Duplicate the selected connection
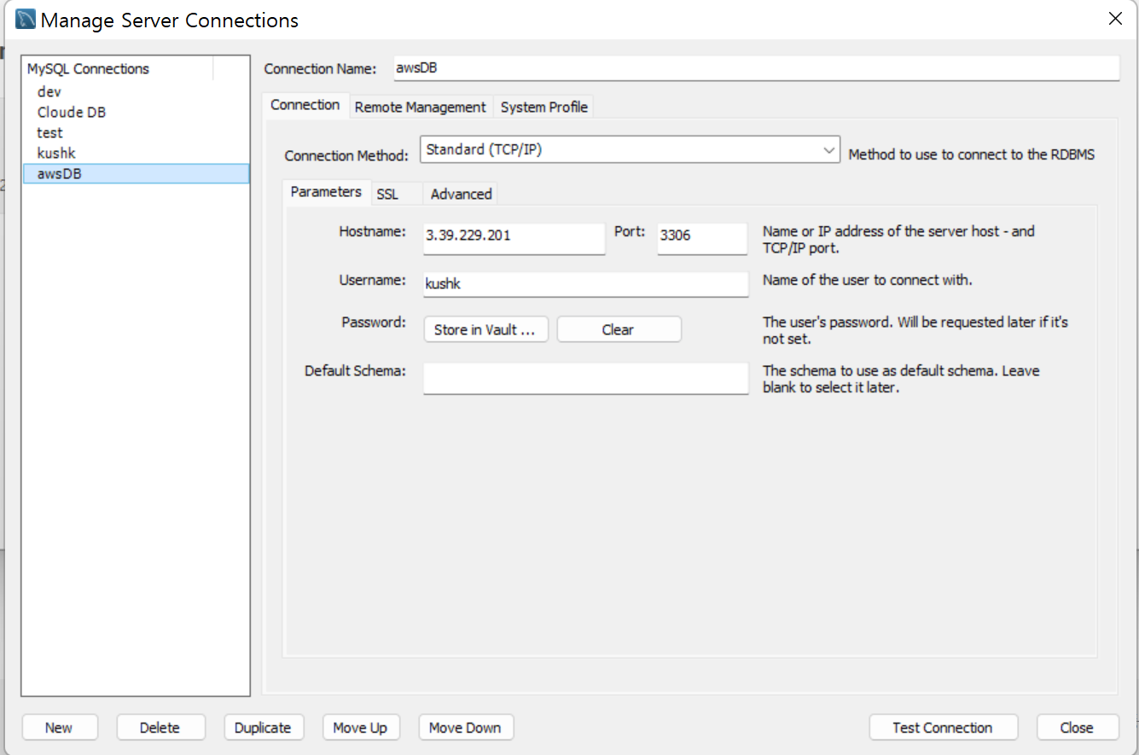The image size is (1139, 755). pos(263,728)
